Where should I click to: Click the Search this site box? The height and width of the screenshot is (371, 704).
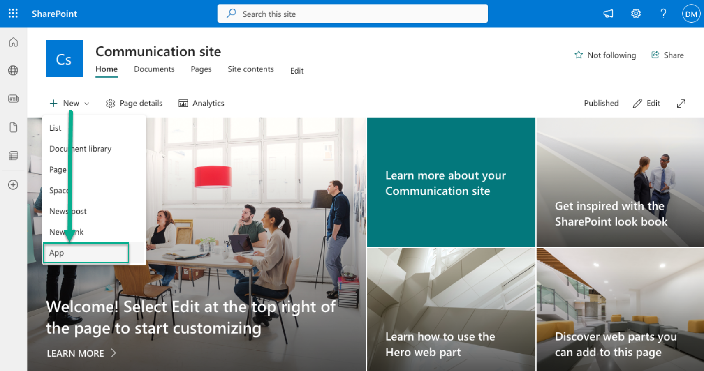(352, 14)
